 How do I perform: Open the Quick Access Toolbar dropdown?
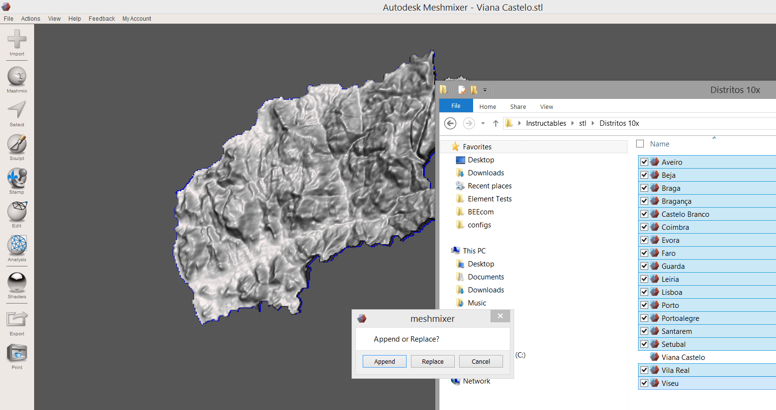click(x=485, y=90)
